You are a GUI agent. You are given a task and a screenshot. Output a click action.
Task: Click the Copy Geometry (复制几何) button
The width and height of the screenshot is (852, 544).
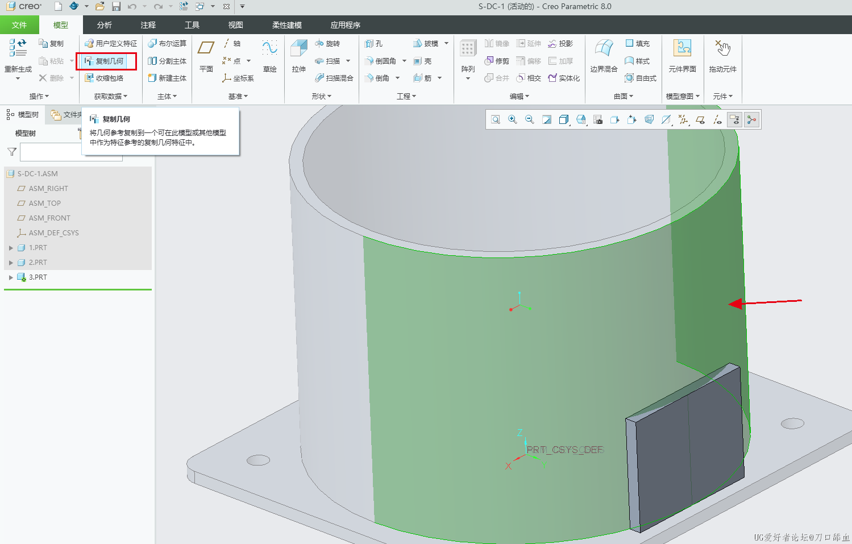coord(104,61)
